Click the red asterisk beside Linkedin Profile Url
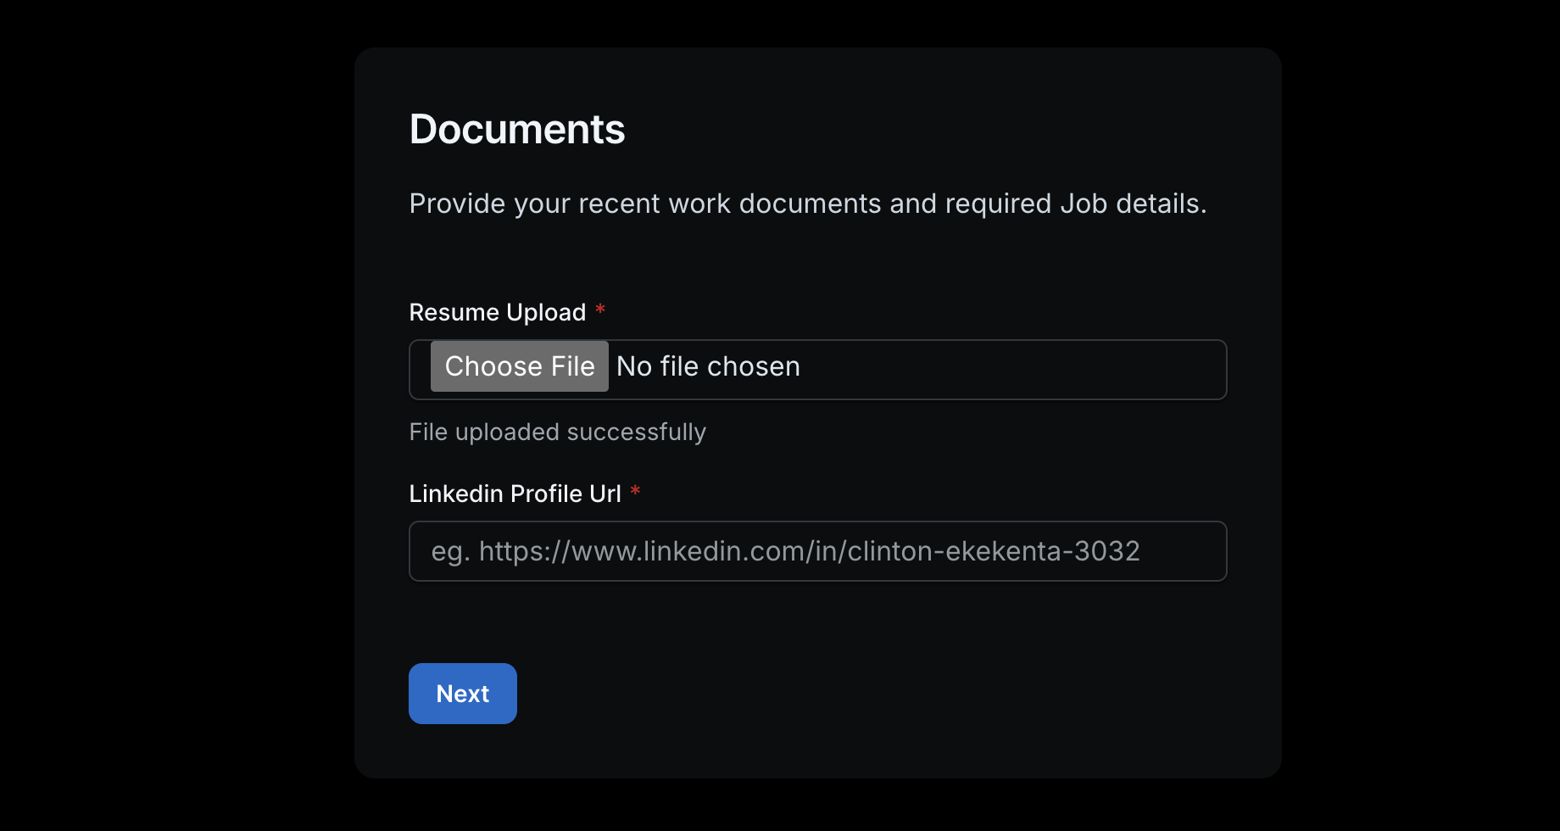The width and height of the screenshot is (1560, 831). [636, 492]
